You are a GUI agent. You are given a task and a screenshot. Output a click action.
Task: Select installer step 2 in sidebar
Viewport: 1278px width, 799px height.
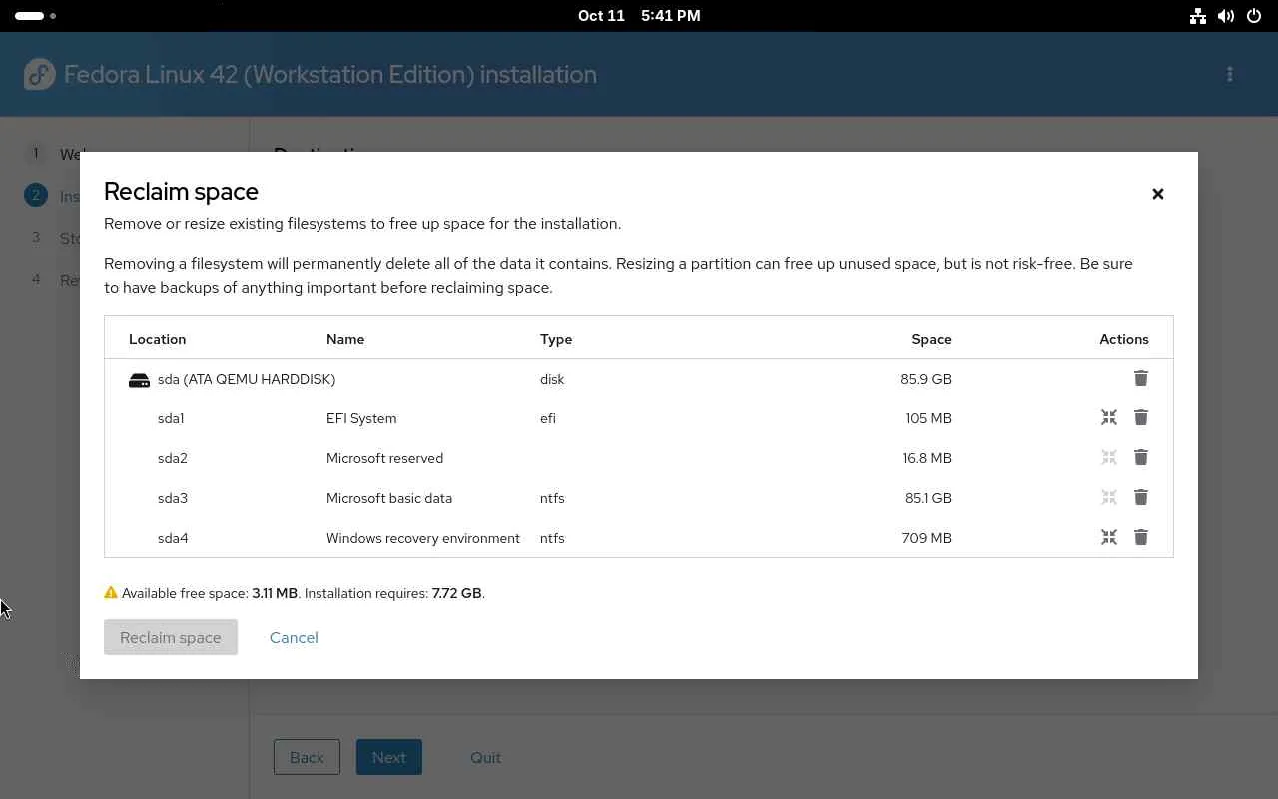(36, 195)
